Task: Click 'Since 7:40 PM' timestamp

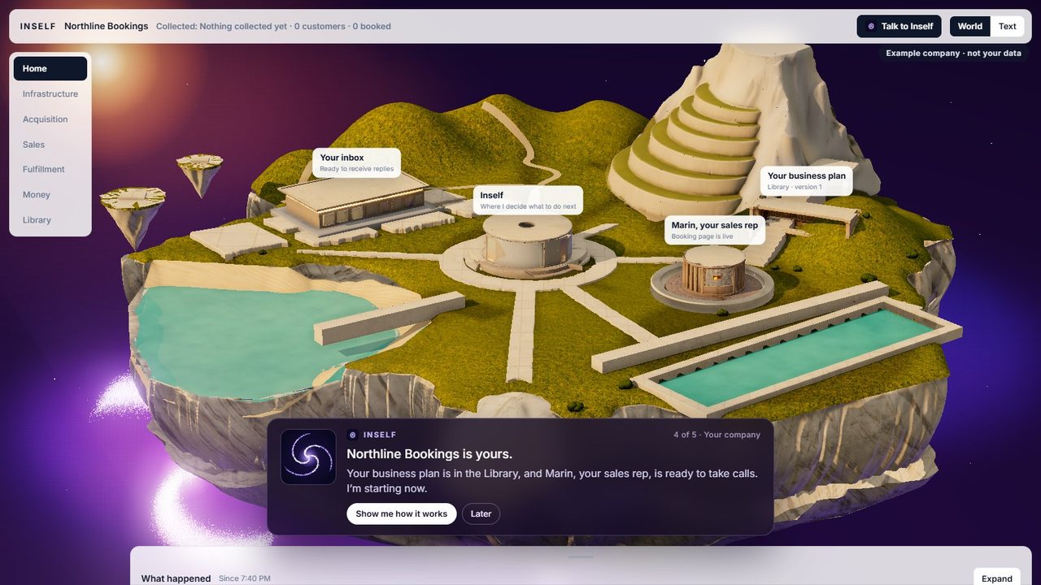Action: pos(245,578)
